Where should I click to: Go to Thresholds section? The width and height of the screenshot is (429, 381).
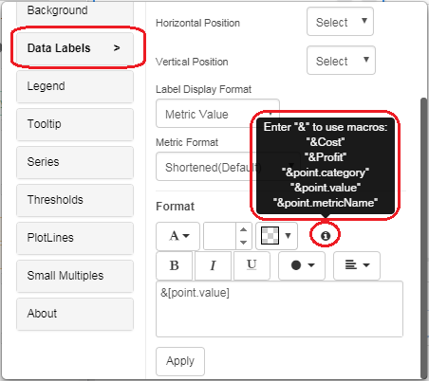tap(75, 200)
